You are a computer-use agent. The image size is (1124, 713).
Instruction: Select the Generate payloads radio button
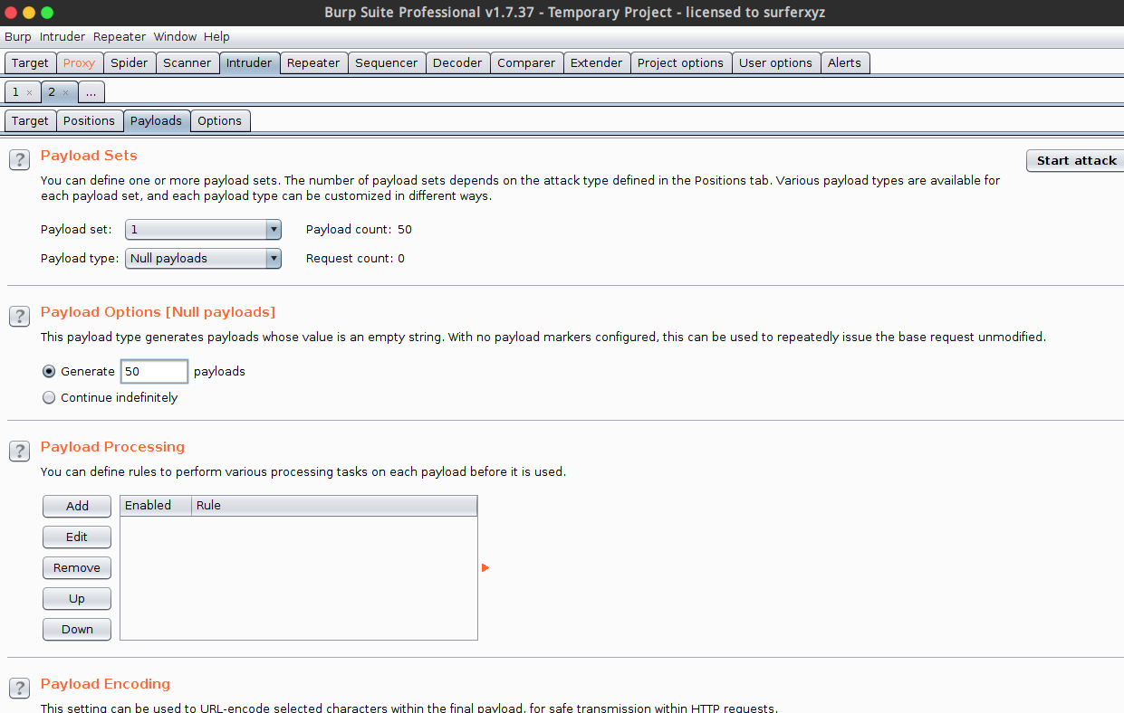coord(49,371)
